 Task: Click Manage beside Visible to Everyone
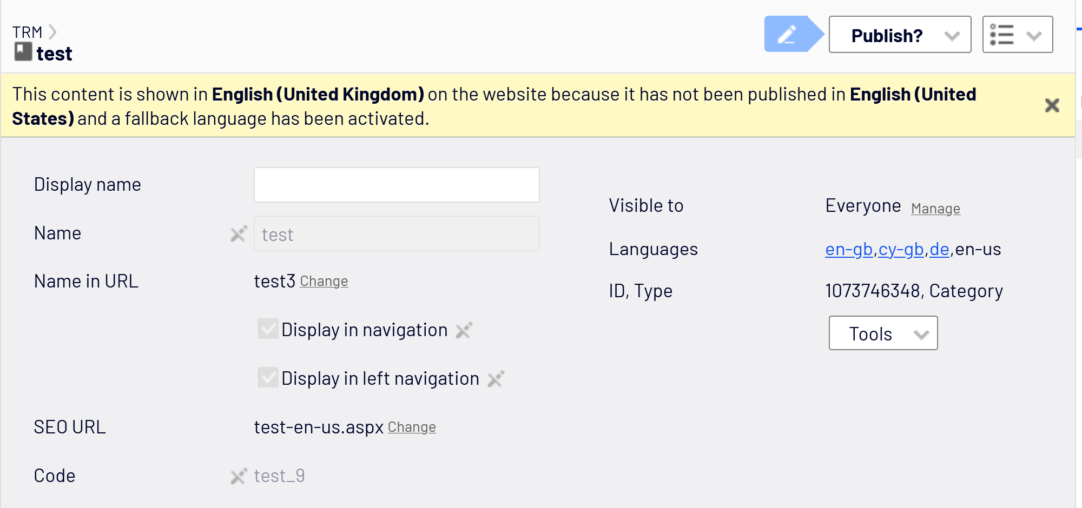coord(935,209)
